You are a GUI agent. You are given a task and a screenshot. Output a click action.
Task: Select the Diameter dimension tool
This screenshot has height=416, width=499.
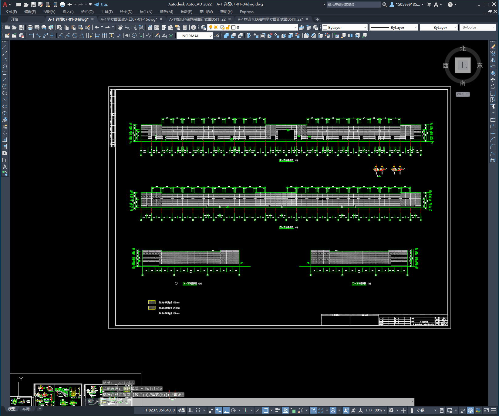click(x=75, y=36)
